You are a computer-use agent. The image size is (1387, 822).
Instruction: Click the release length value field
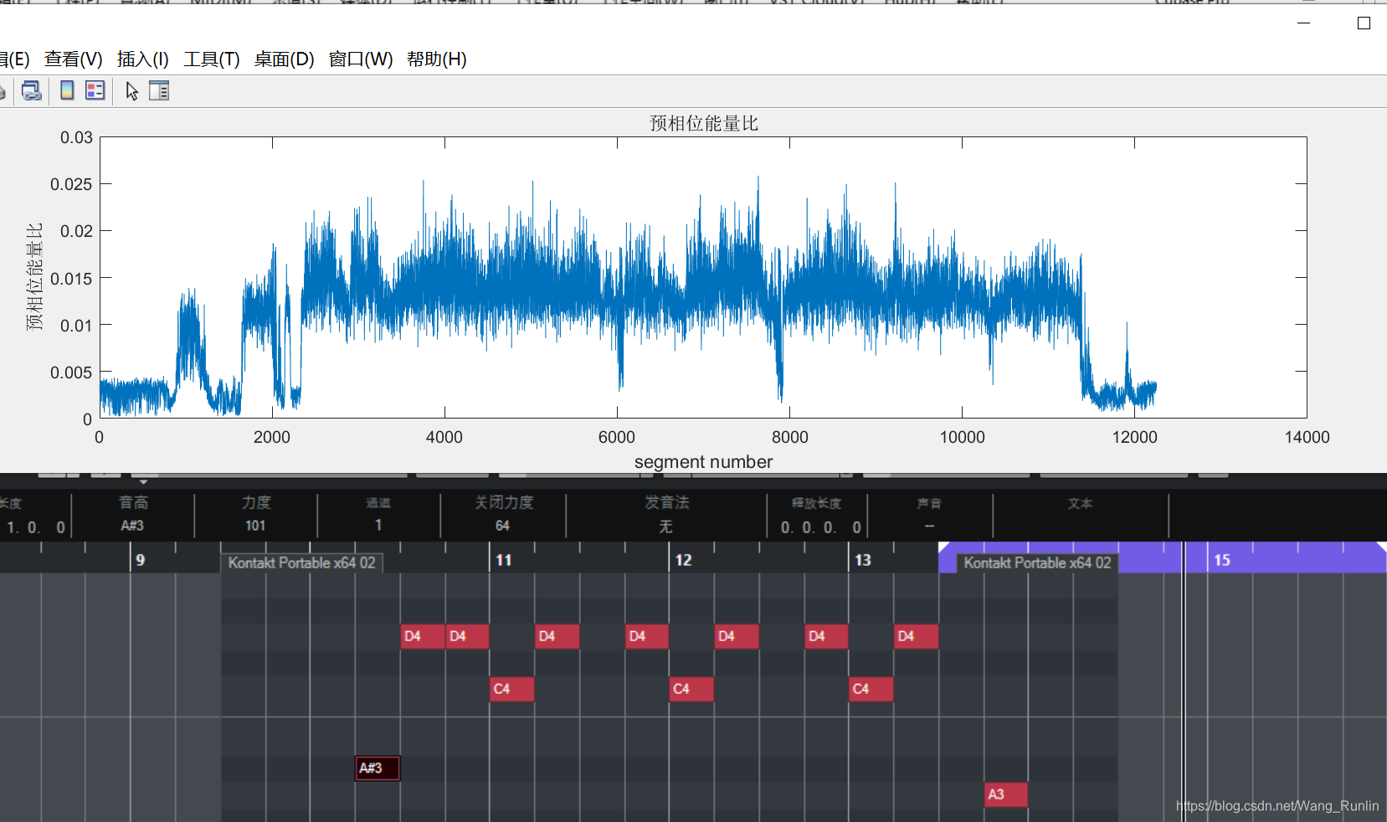tap(820, 527)
